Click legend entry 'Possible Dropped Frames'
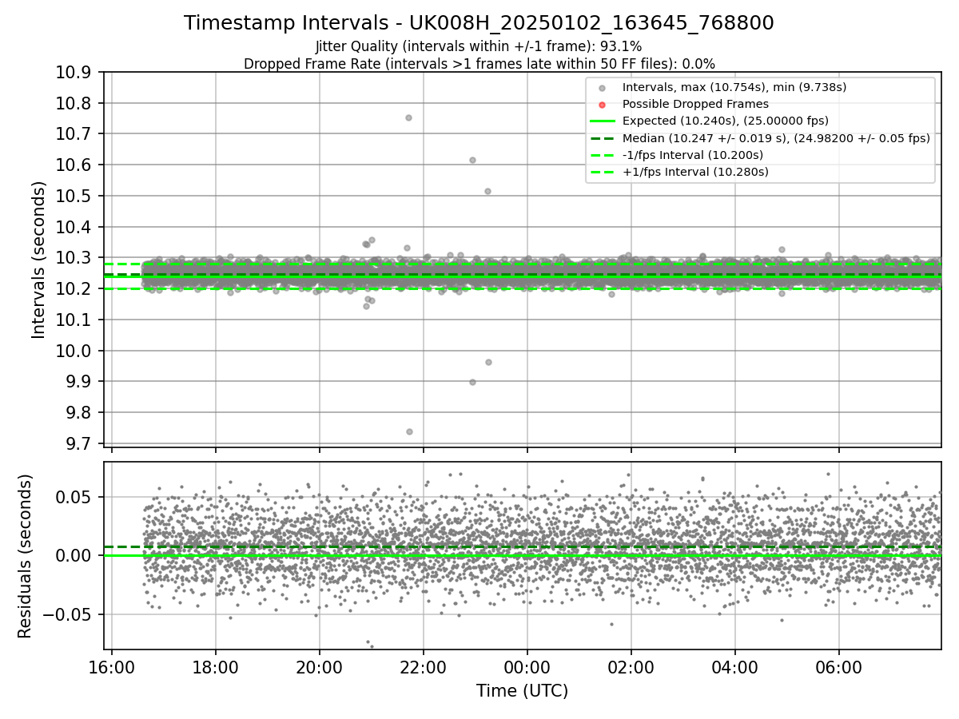959x719 pixels. pos(695,104)
